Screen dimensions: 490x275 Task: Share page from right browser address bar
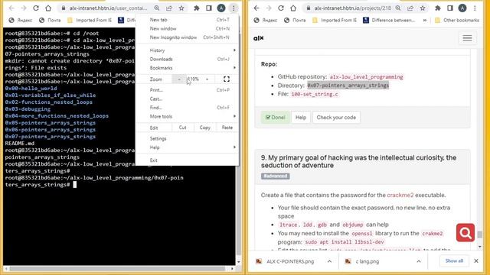click(410, 8)
